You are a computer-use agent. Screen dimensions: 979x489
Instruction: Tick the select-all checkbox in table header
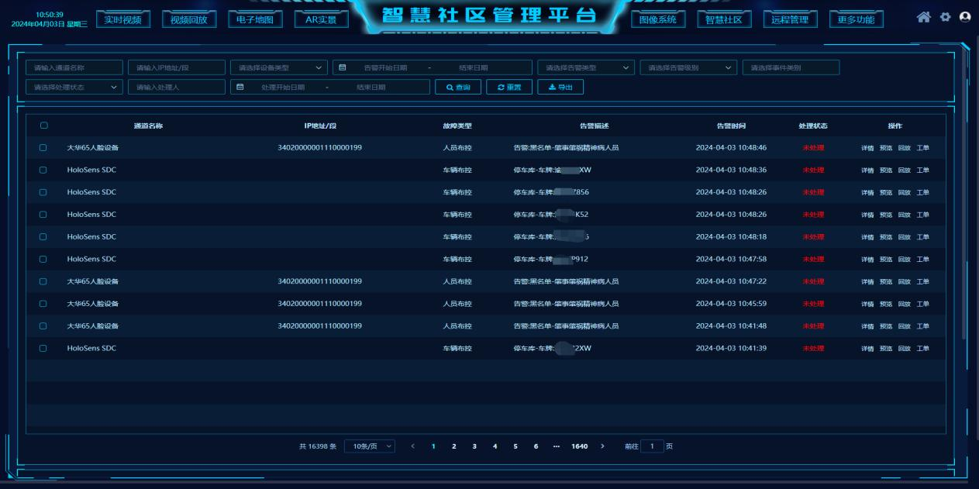(43, 126)
